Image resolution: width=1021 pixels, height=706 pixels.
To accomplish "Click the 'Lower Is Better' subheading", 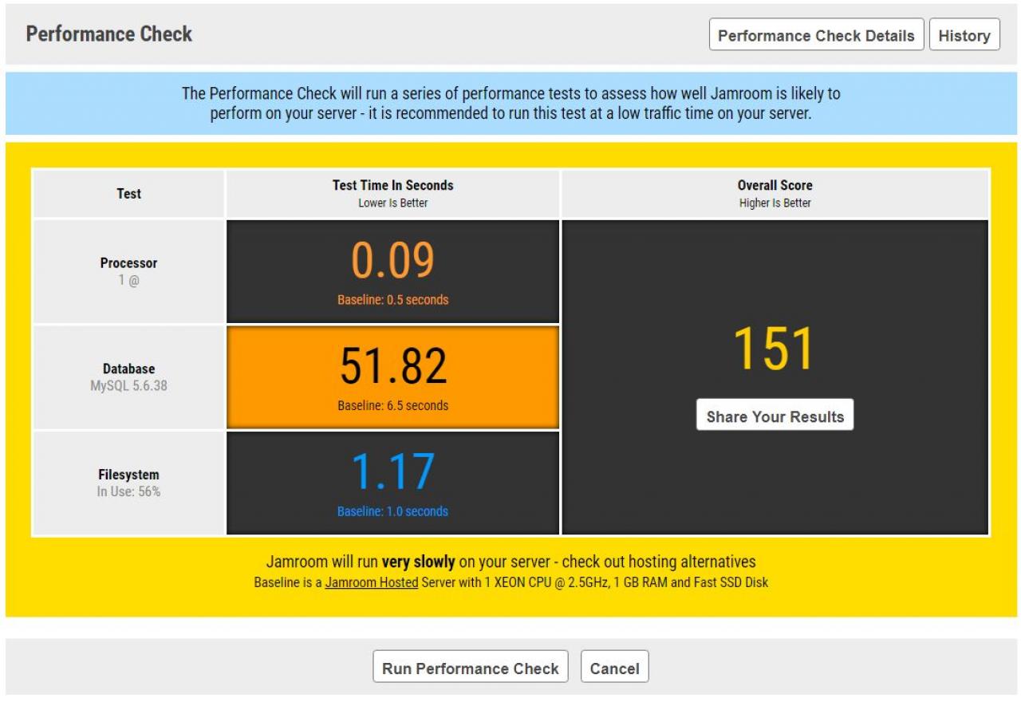I will (x=393, y=203).
